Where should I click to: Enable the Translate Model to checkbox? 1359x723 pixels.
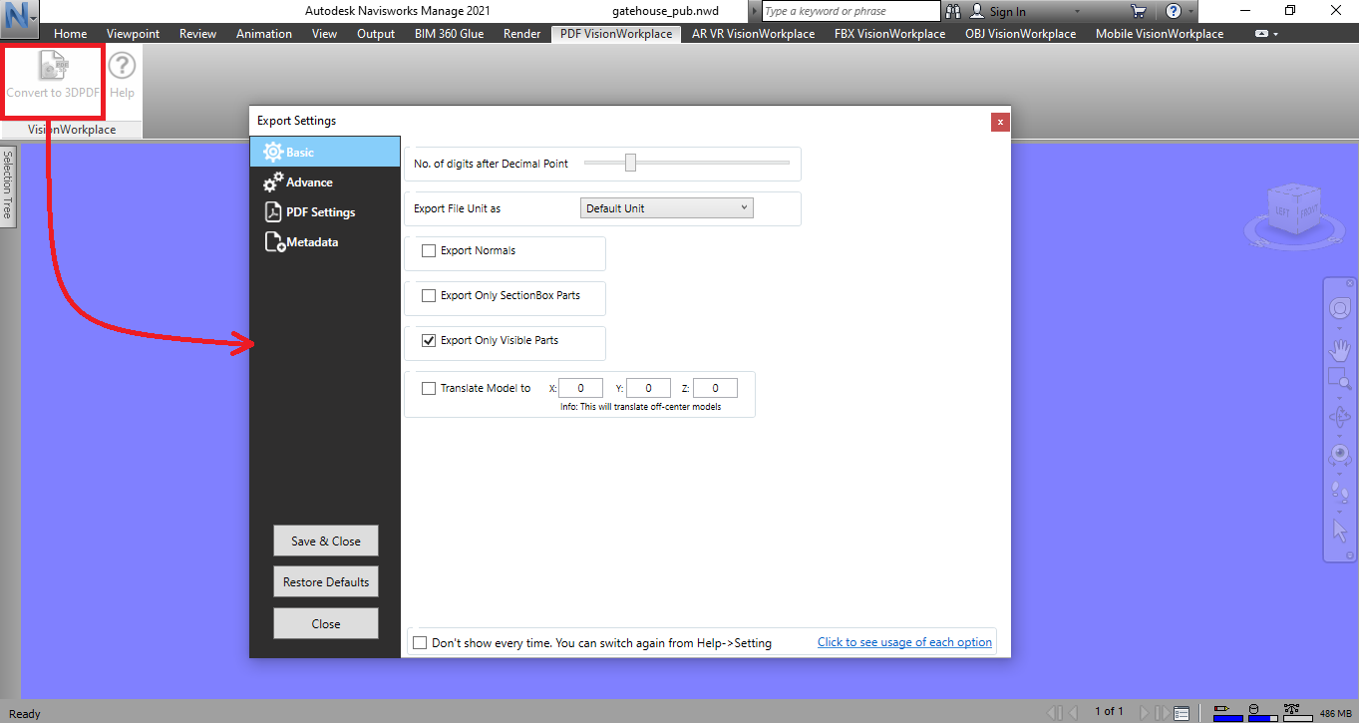click(x=429, y=389)
